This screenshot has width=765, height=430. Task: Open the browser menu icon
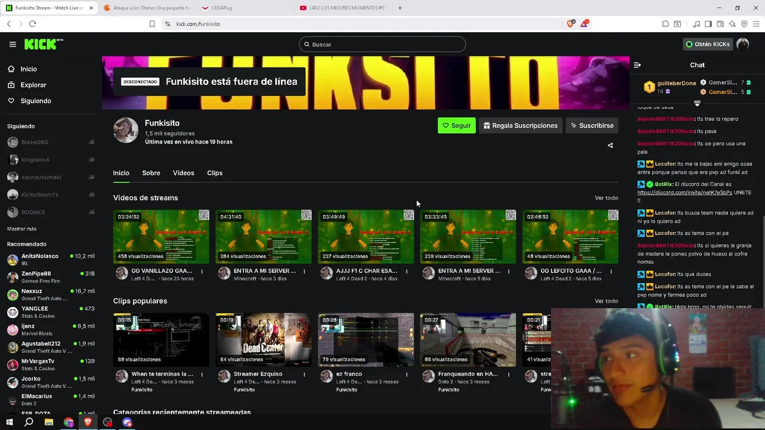757,24
